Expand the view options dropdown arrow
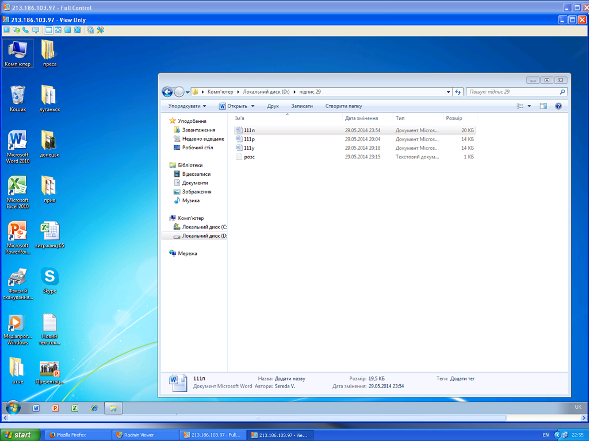 pyautogui.click(x=529, y=106)
